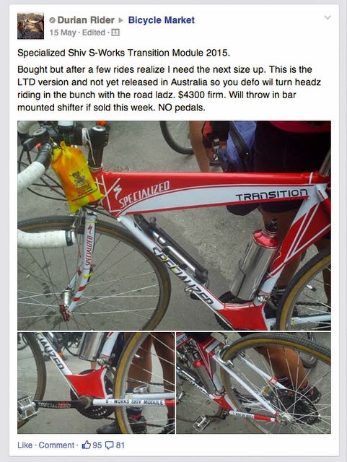Image resolution: width=347 pixels, height=462 pixels.
Task: Like this post
Action: click(x=25, y=445)
